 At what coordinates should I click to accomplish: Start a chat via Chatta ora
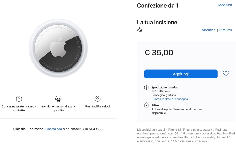(53, 129)
